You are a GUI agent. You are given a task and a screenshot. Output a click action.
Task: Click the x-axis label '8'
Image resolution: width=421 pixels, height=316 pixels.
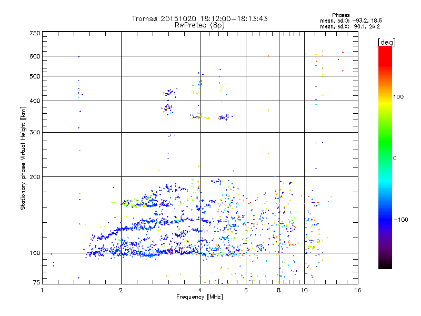(x=279, y=290)
